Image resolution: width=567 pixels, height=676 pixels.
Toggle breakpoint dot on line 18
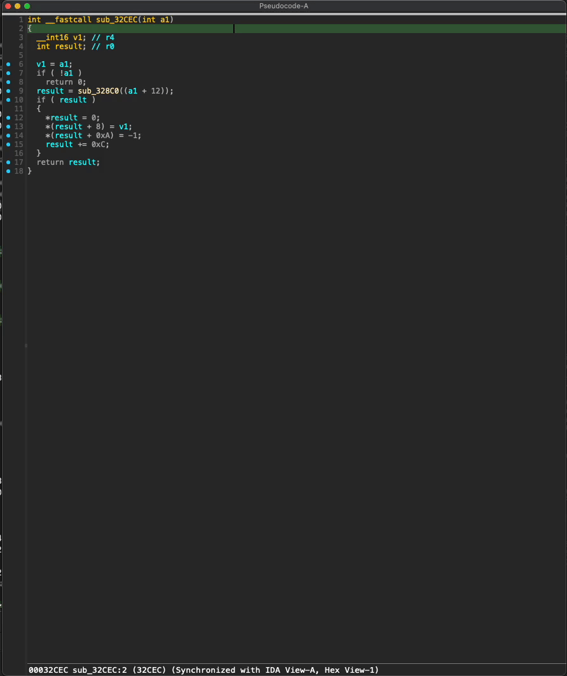coord(8,171)
